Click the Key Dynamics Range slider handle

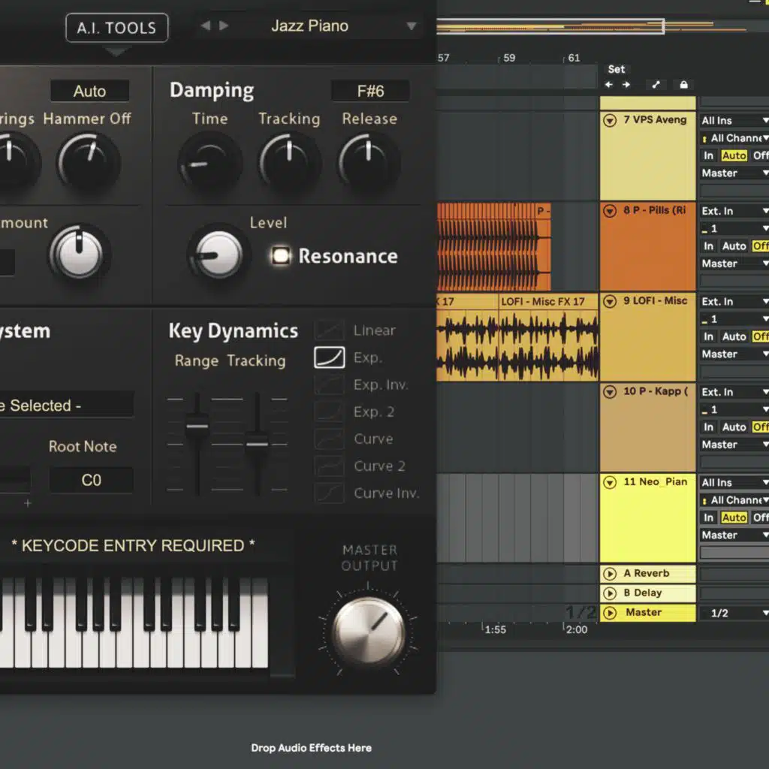(x=197, y=426)
